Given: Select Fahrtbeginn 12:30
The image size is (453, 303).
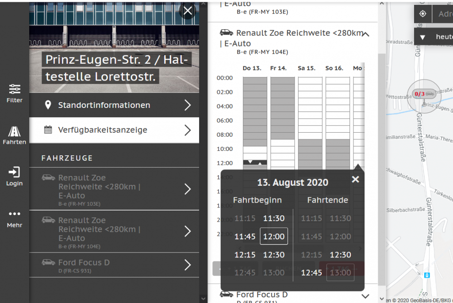Looking at the screenshot, I should point(274,255).
